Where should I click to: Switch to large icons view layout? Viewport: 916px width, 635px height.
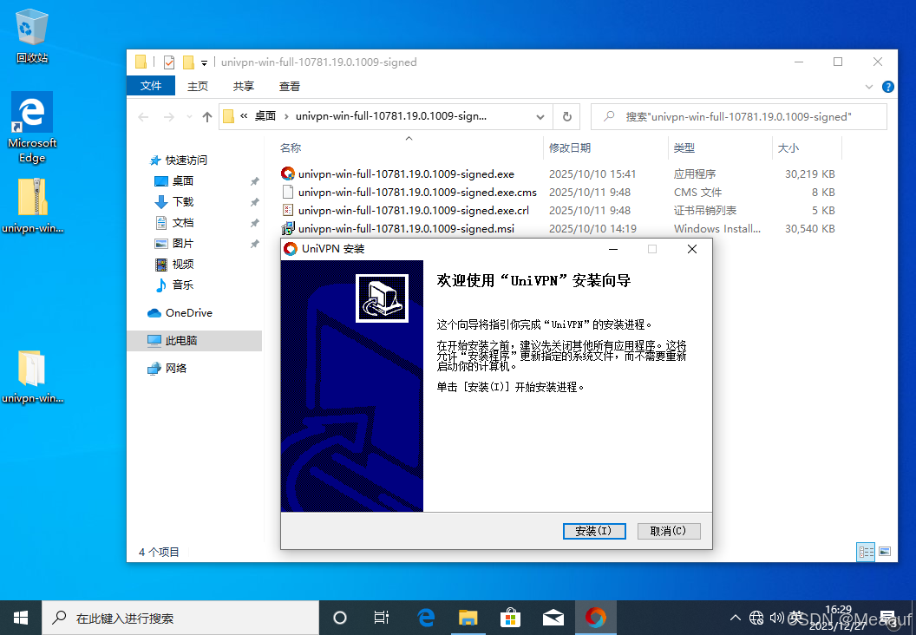point(885,552)
